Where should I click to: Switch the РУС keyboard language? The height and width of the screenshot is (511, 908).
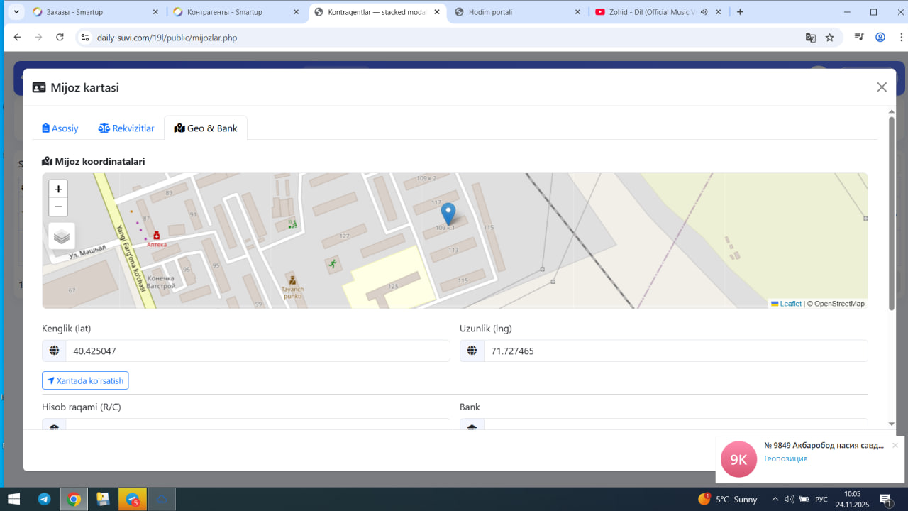(x=821, y=499)
